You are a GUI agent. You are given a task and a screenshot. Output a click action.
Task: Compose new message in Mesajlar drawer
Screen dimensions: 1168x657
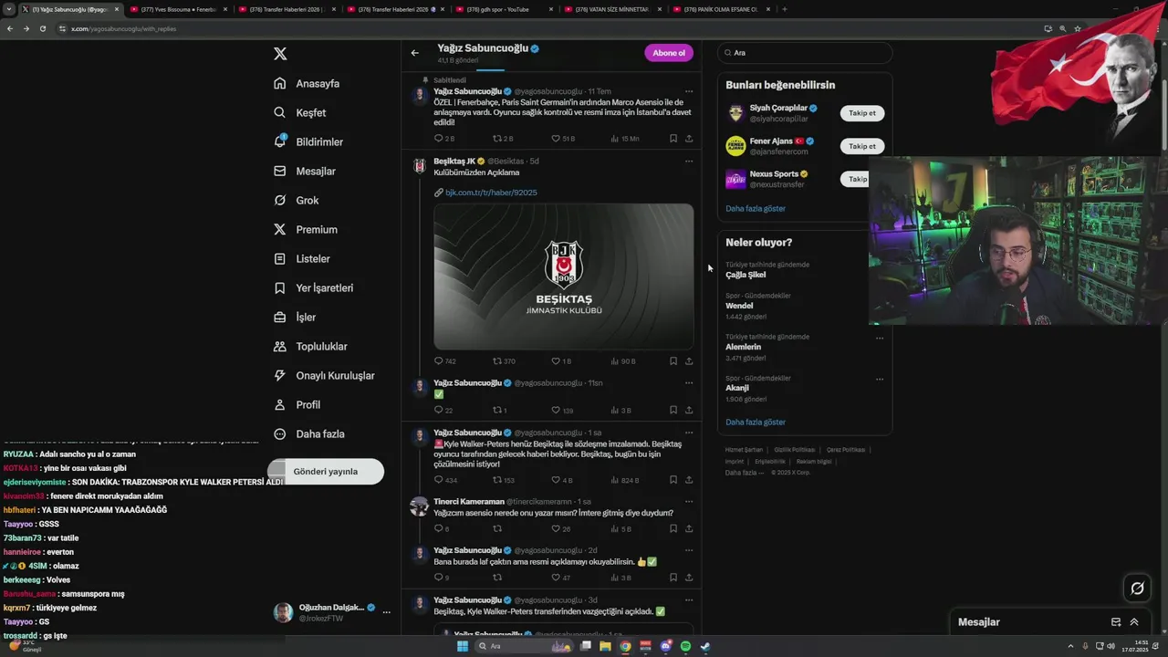point(1115,622)
